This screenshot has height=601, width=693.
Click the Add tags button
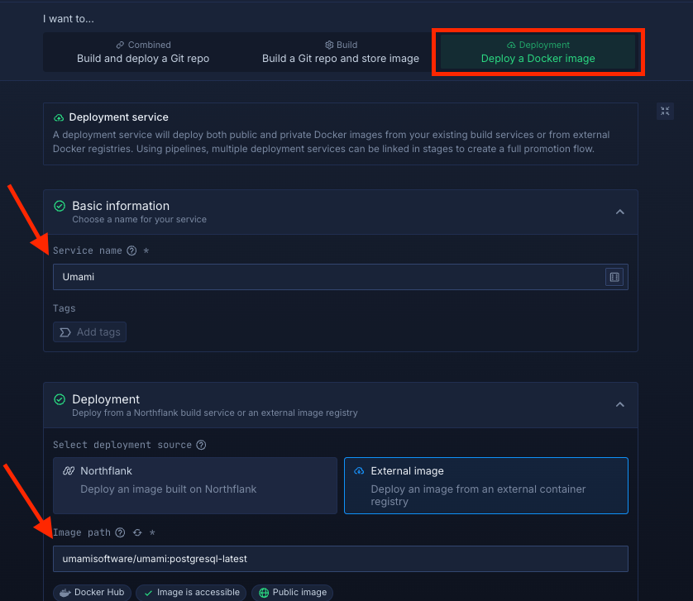pos(90,332)
